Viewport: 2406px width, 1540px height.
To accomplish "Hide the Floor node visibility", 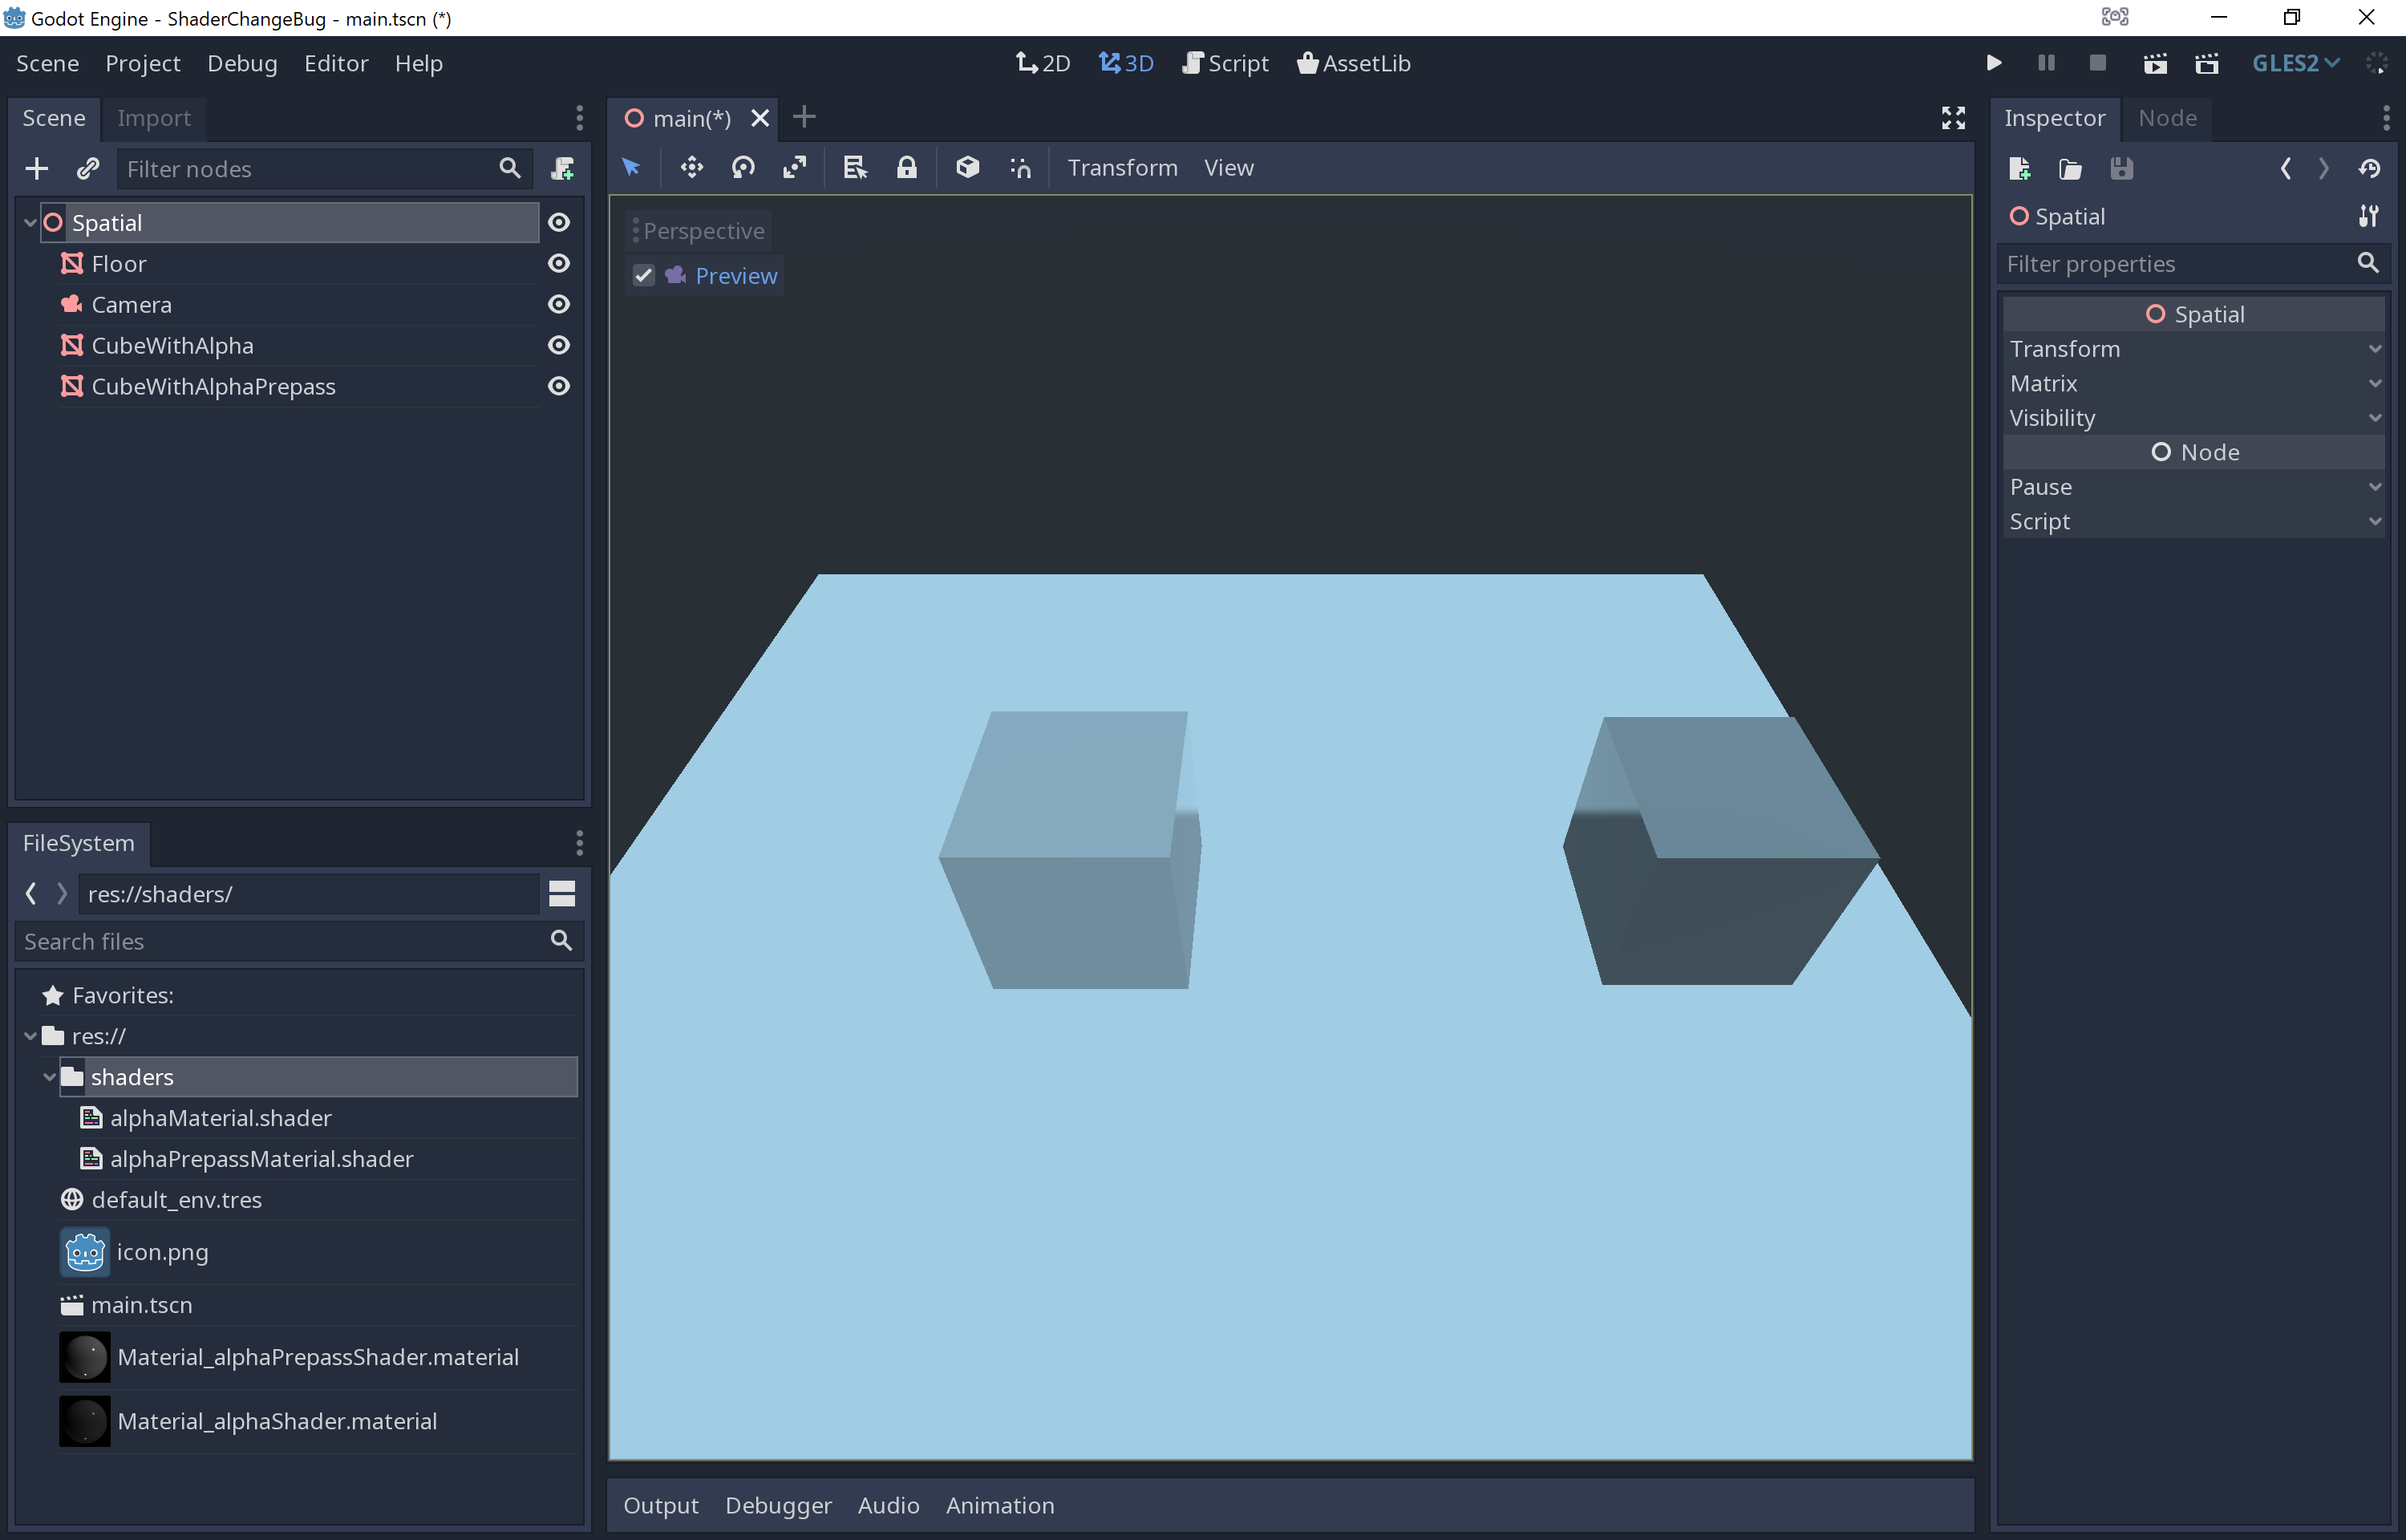I will pos(559,263).
